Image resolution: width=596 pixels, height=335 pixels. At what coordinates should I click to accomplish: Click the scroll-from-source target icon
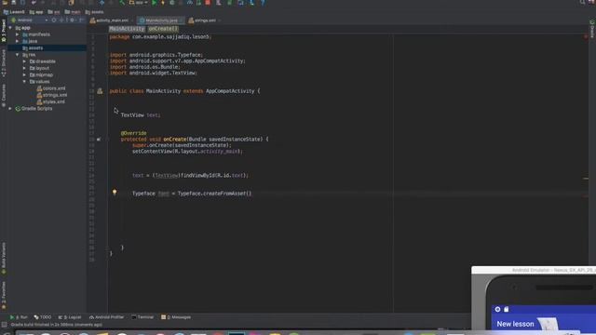[54, 20]
